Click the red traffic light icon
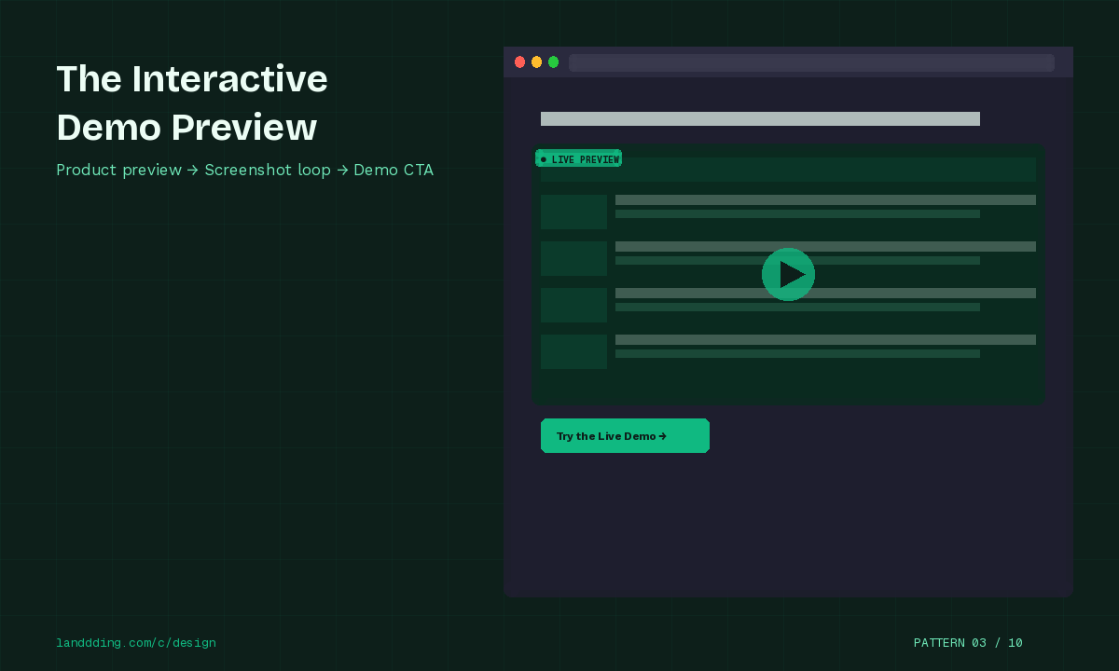The image size is (1119, 671). click(520, 62)
